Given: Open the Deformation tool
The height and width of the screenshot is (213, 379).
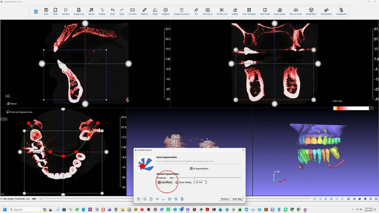Looking at the screenshot, I should coord(326,11).
